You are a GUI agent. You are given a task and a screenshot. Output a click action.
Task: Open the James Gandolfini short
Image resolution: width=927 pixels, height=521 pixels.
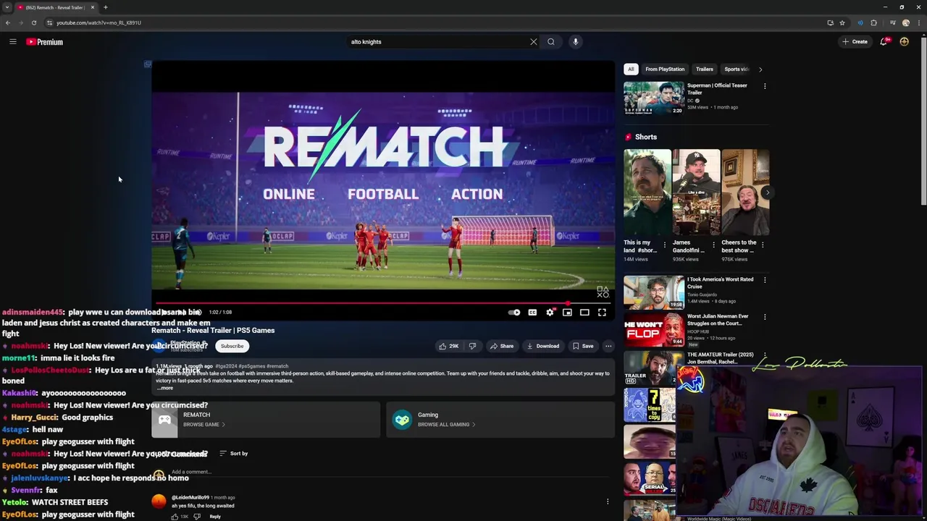pyautogui.click(x=696, y=192)
